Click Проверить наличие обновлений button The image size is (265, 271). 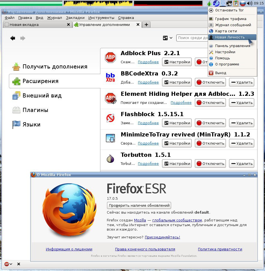point(139,205)
